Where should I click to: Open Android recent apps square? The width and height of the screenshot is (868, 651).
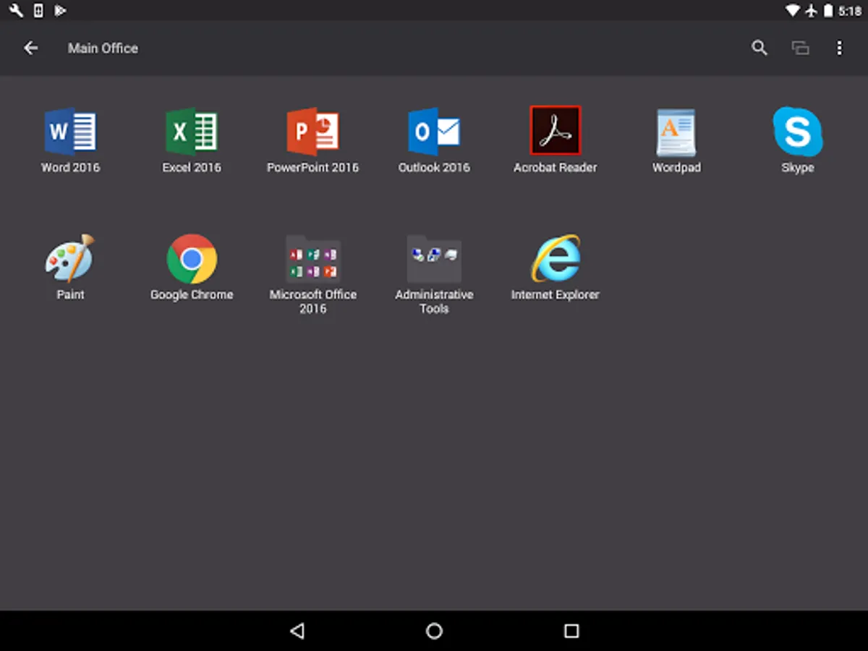(x=571, y=631)
